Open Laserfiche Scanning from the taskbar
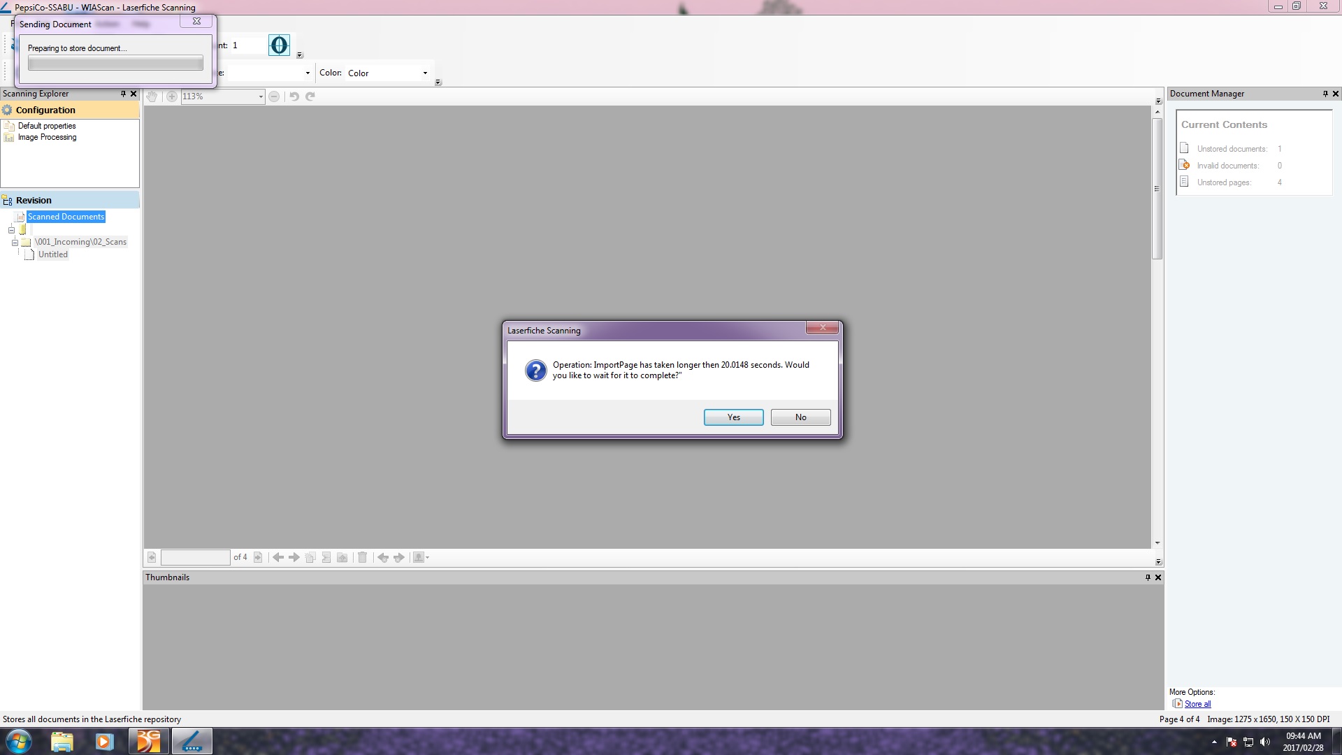Screen dimensions: 1342x755 pyautogui.click(x=192, y=741)
